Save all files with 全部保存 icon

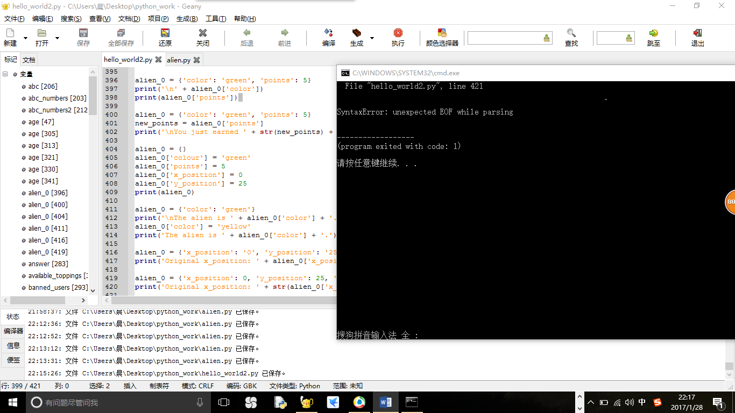click(x=121, y=37)
